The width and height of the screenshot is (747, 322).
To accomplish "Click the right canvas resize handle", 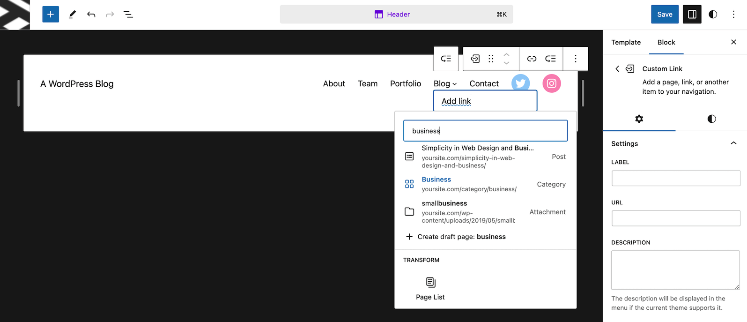I will click(x=583, y=93).
